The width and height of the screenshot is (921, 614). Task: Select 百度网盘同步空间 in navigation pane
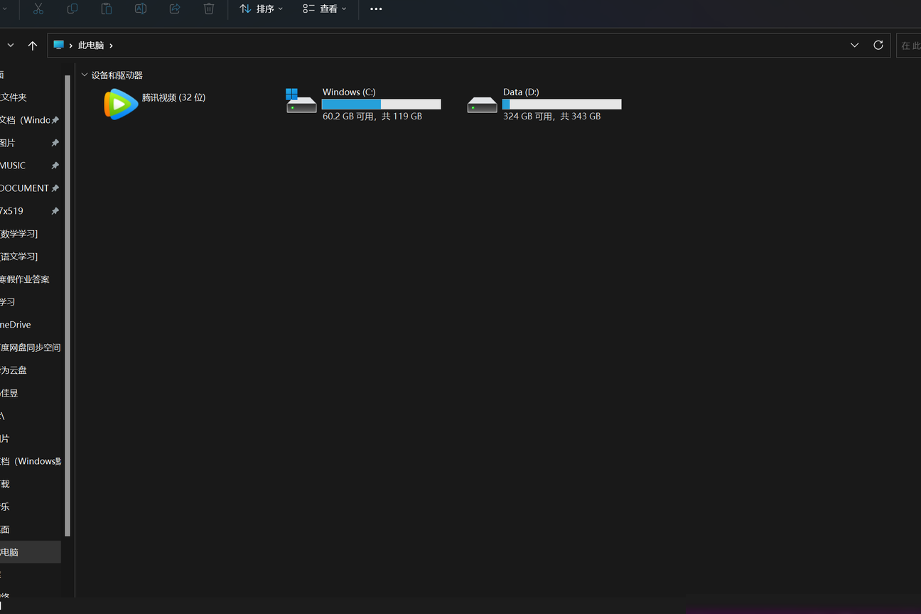pos(30,348)
